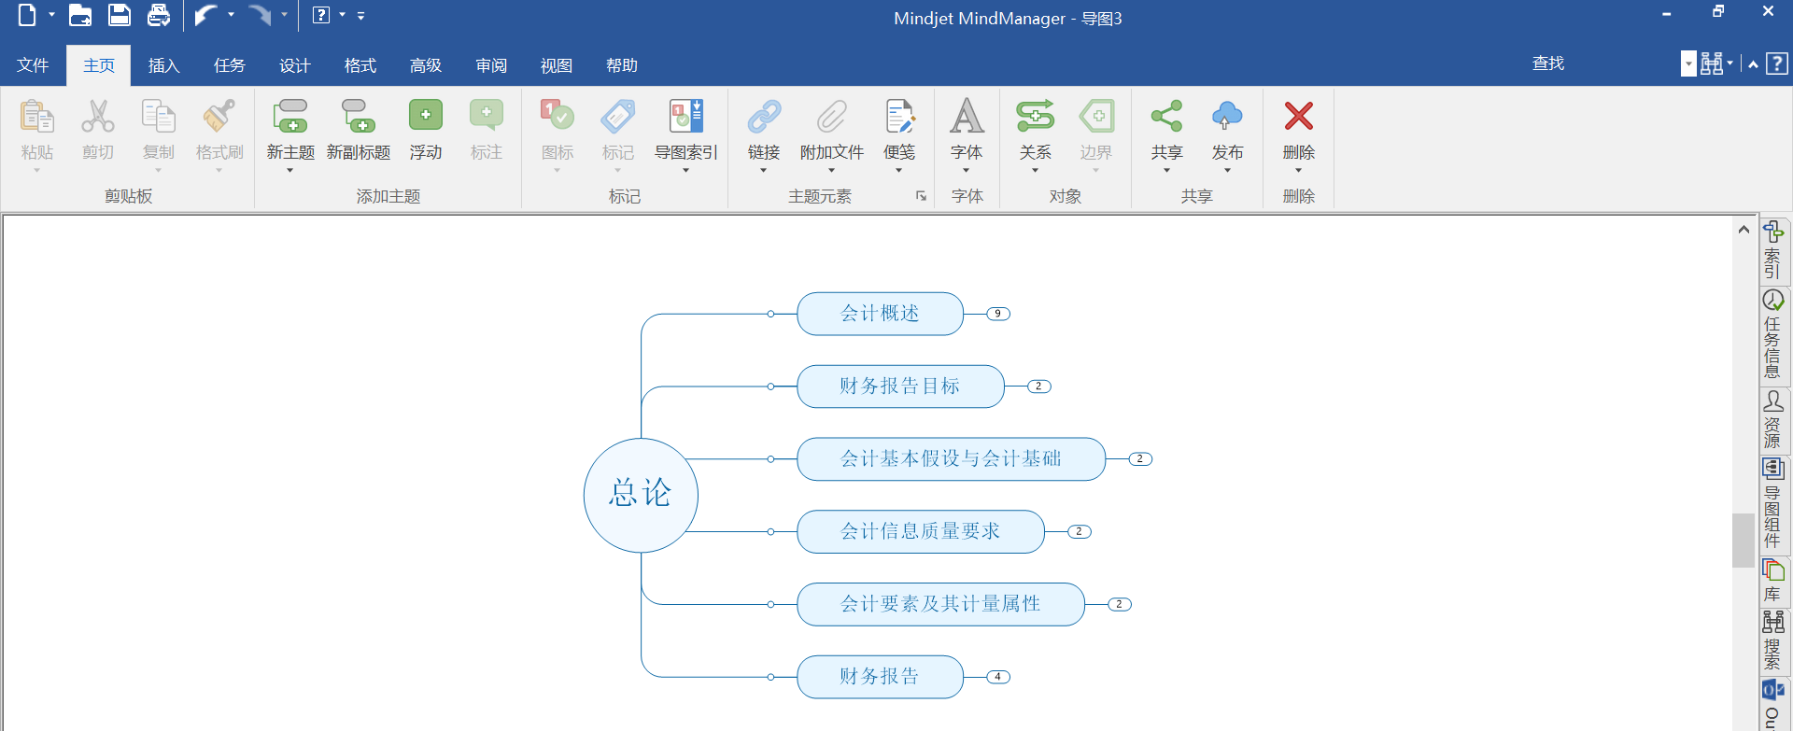Click the 复制 (Copy) icon

(158, 117)
